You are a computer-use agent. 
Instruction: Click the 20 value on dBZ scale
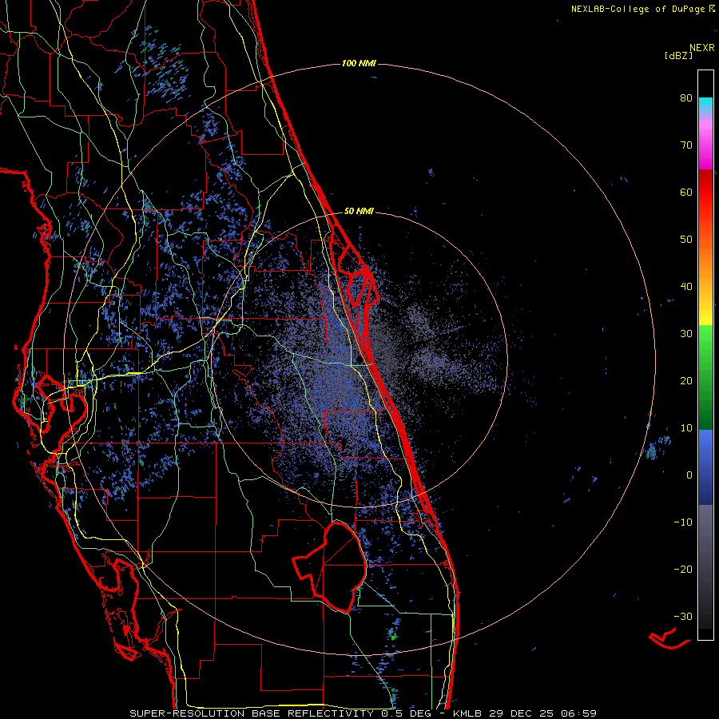(x=686, y=380)
